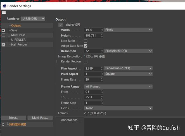Click the Frame Rate stepper arrows

click(x=101, y=79)
